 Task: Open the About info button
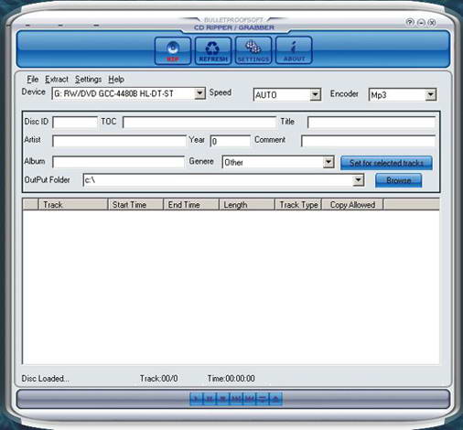[x=294, y=50]
